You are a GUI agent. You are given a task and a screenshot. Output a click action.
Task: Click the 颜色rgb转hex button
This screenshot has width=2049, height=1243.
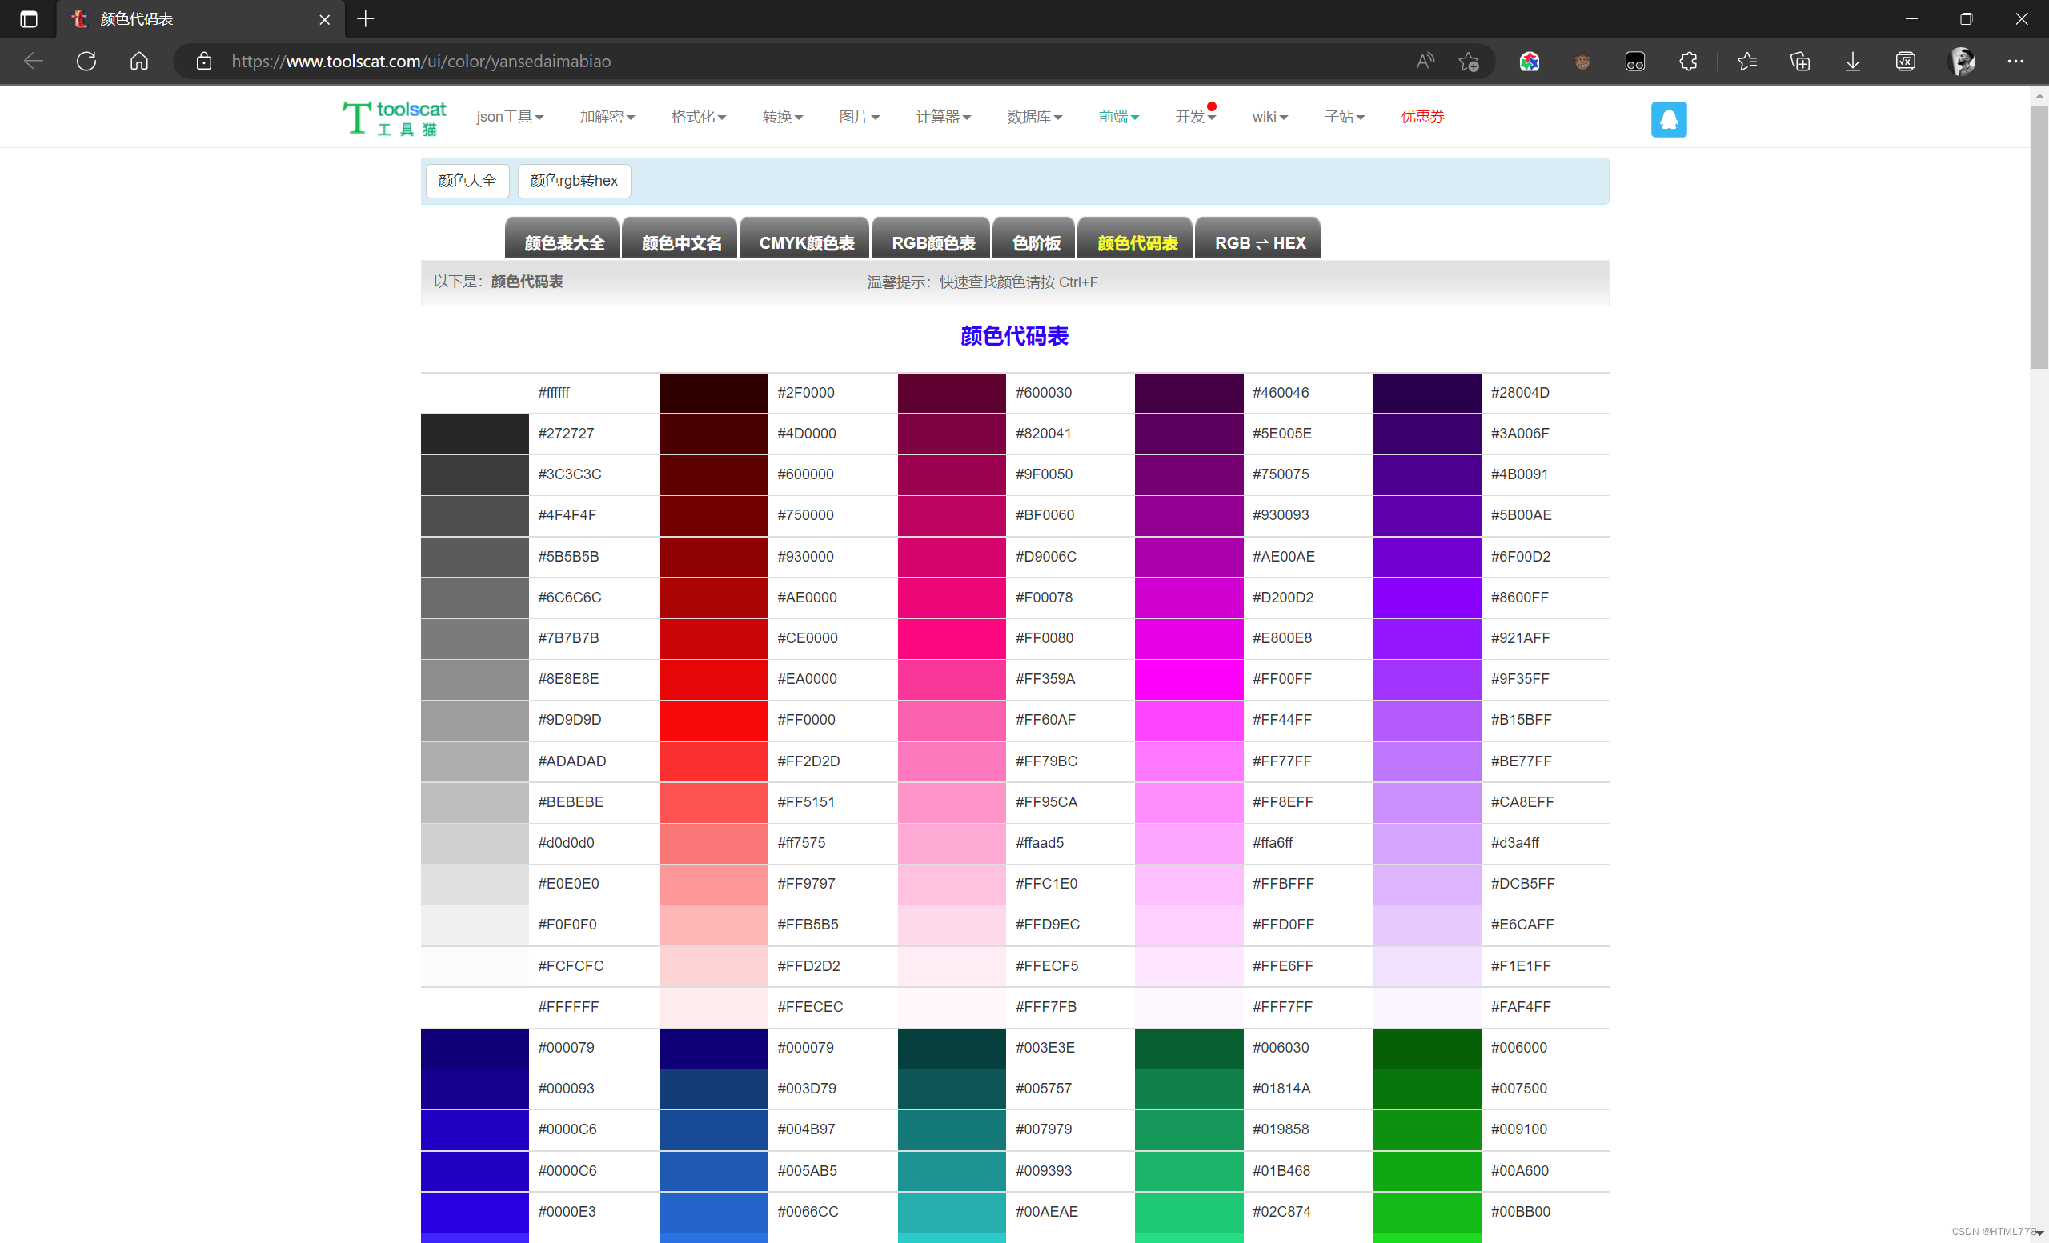(x=574, y=180)
